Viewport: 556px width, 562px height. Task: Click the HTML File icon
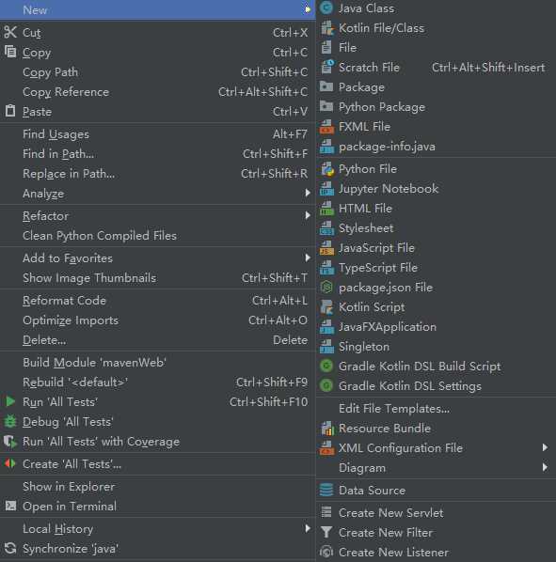[x=326, y=209]
